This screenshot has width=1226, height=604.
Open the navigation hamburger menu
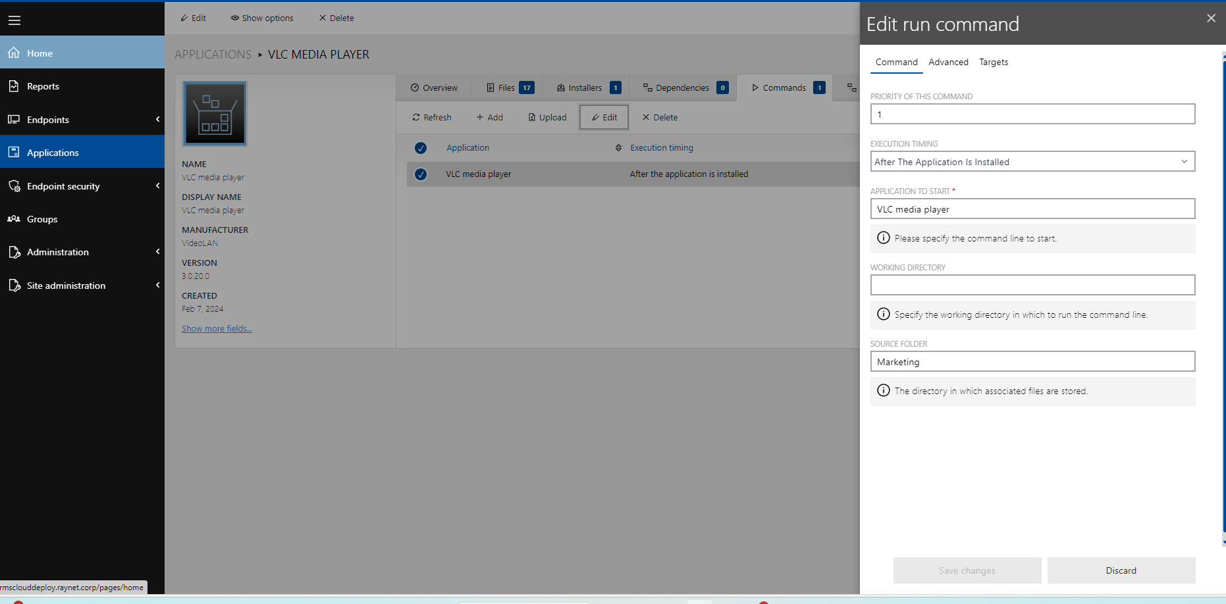[14, 20]
